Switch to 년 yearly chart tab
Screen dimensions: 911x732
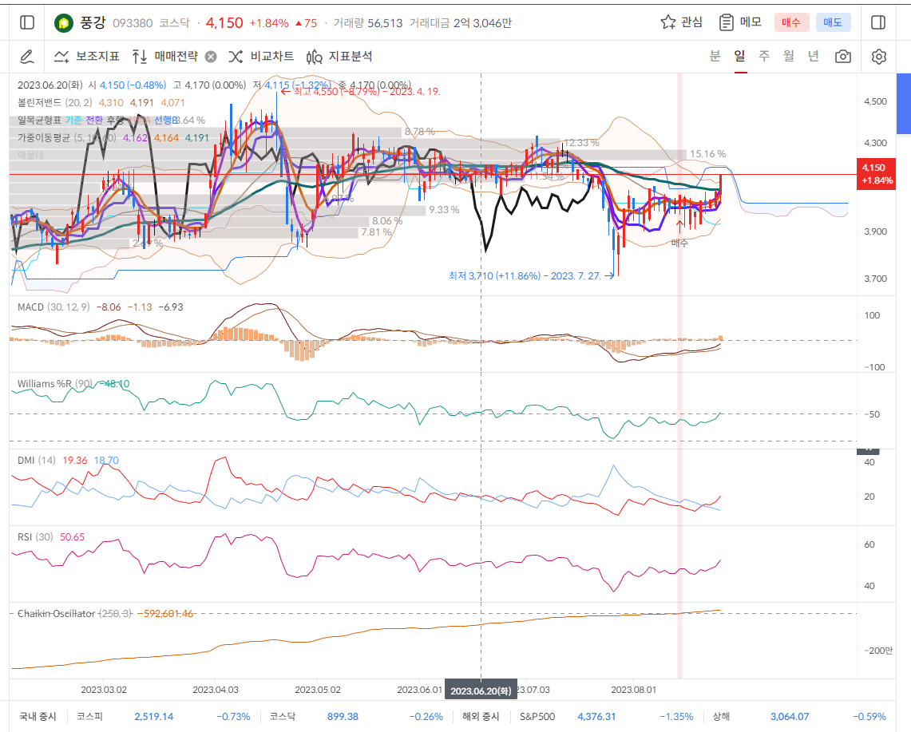coord(814,56)
